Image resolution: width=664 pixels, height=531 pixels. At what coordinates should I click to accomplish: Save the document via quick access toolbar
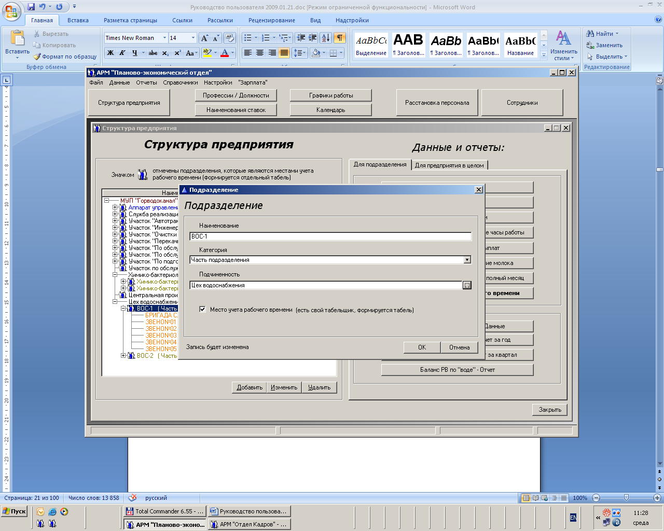click(x=31, y=7)
